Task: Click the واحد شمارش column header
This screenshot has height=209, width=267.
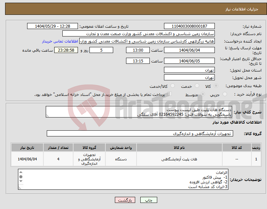Action: coord(121,148)
